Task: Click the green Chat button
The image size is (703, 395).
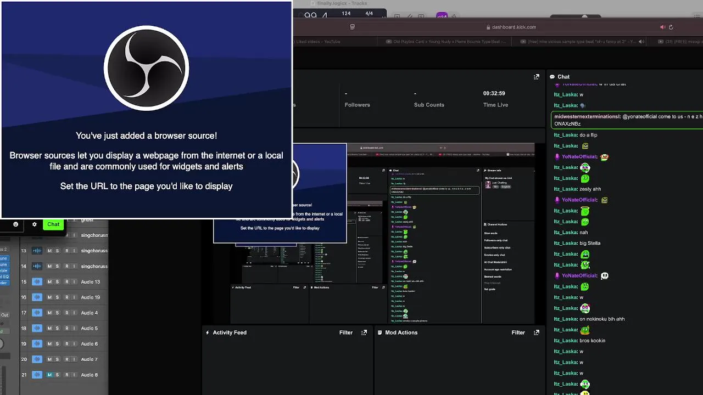Action: (53, 224)
